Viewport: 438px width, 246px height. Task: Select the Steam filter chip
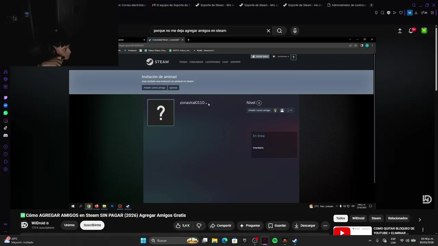click(x=376, y=218)
